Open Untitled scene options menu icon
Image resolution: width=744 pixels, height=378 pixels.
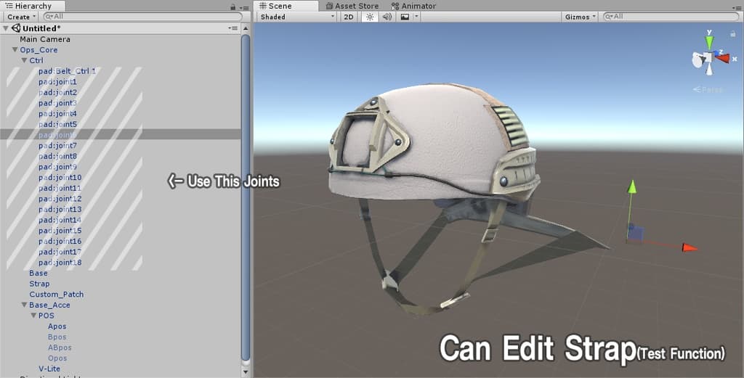(x=232, y=28)
